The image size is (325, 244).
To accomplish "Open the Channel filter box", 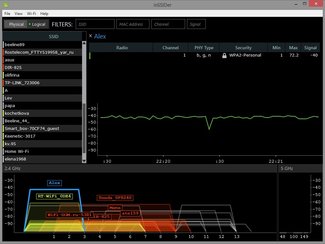I will point(168,24).
